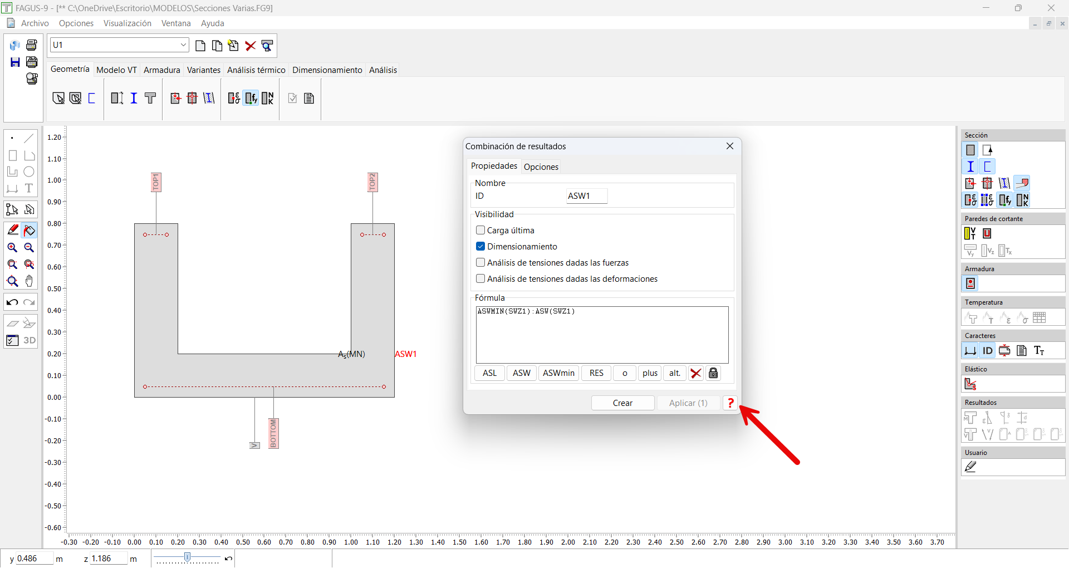
Task: Click the printer icon in toolbar
Action: [x=32, y=45]
